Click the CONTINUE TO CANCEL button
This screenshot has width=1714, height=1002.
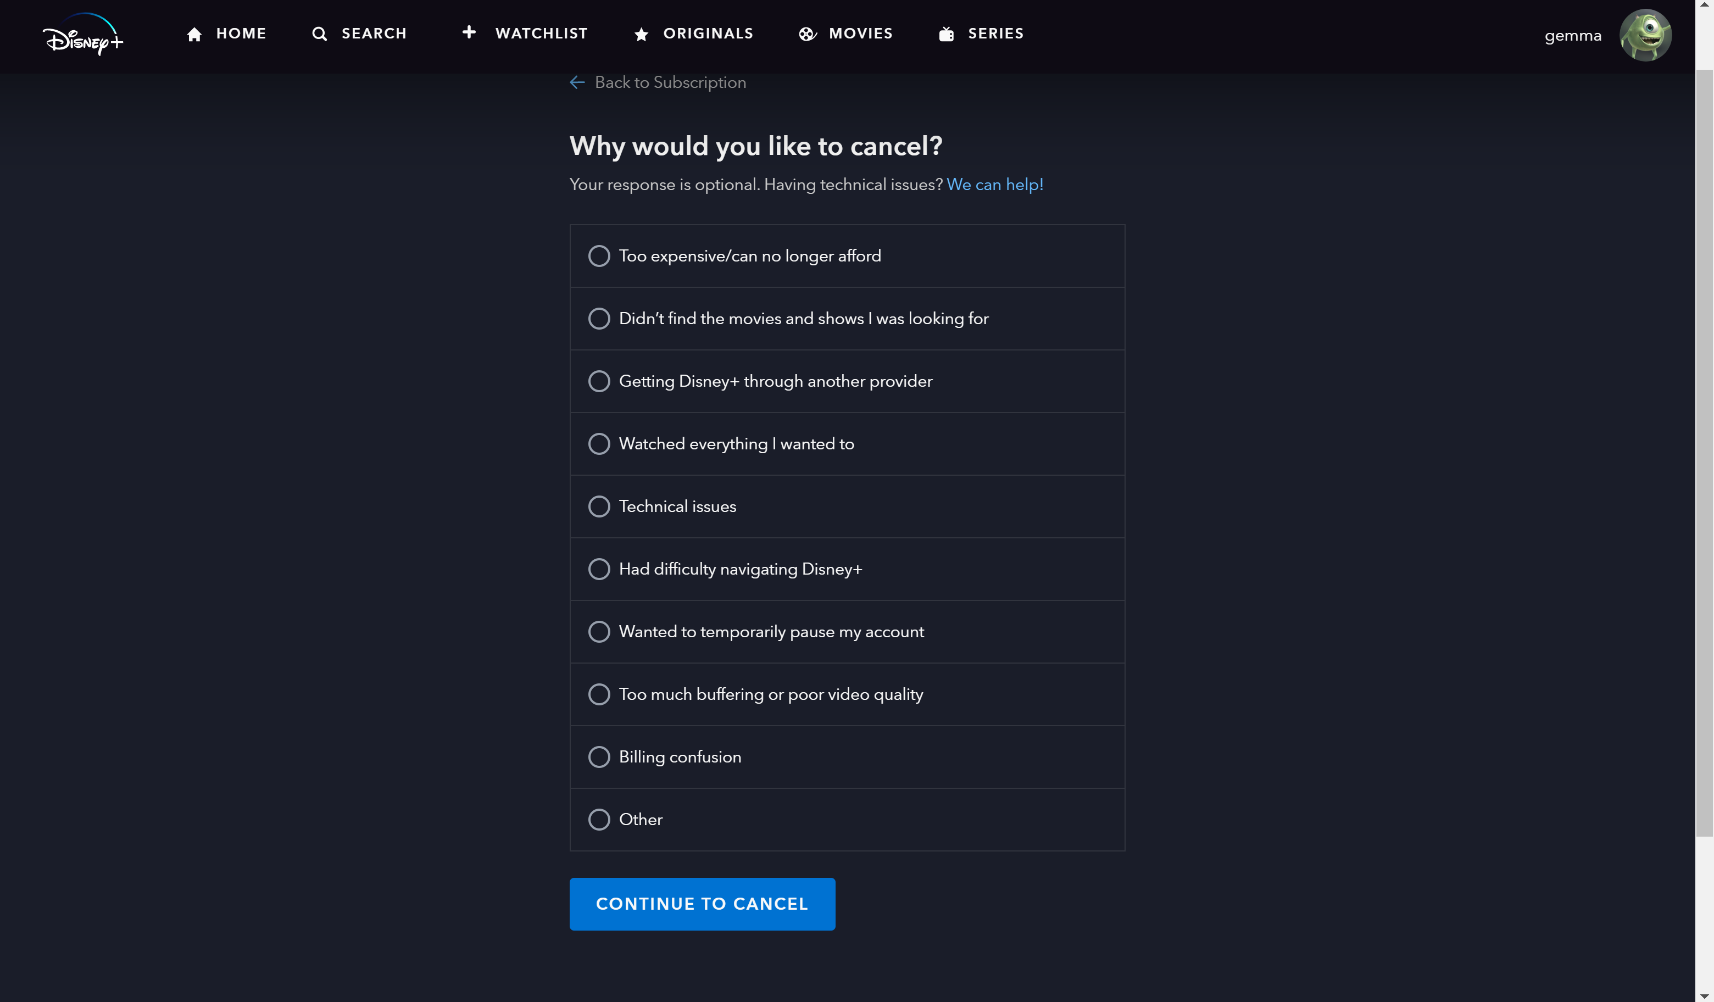pyautogui.click(x=702, y=904)
